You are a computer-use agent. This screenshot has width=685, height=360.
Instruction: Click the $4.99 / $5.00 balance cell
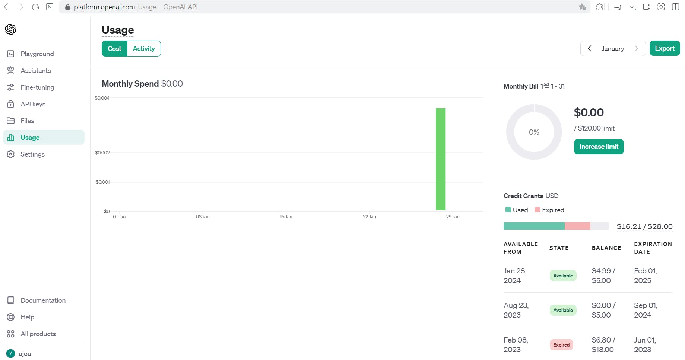click(603, 276)
